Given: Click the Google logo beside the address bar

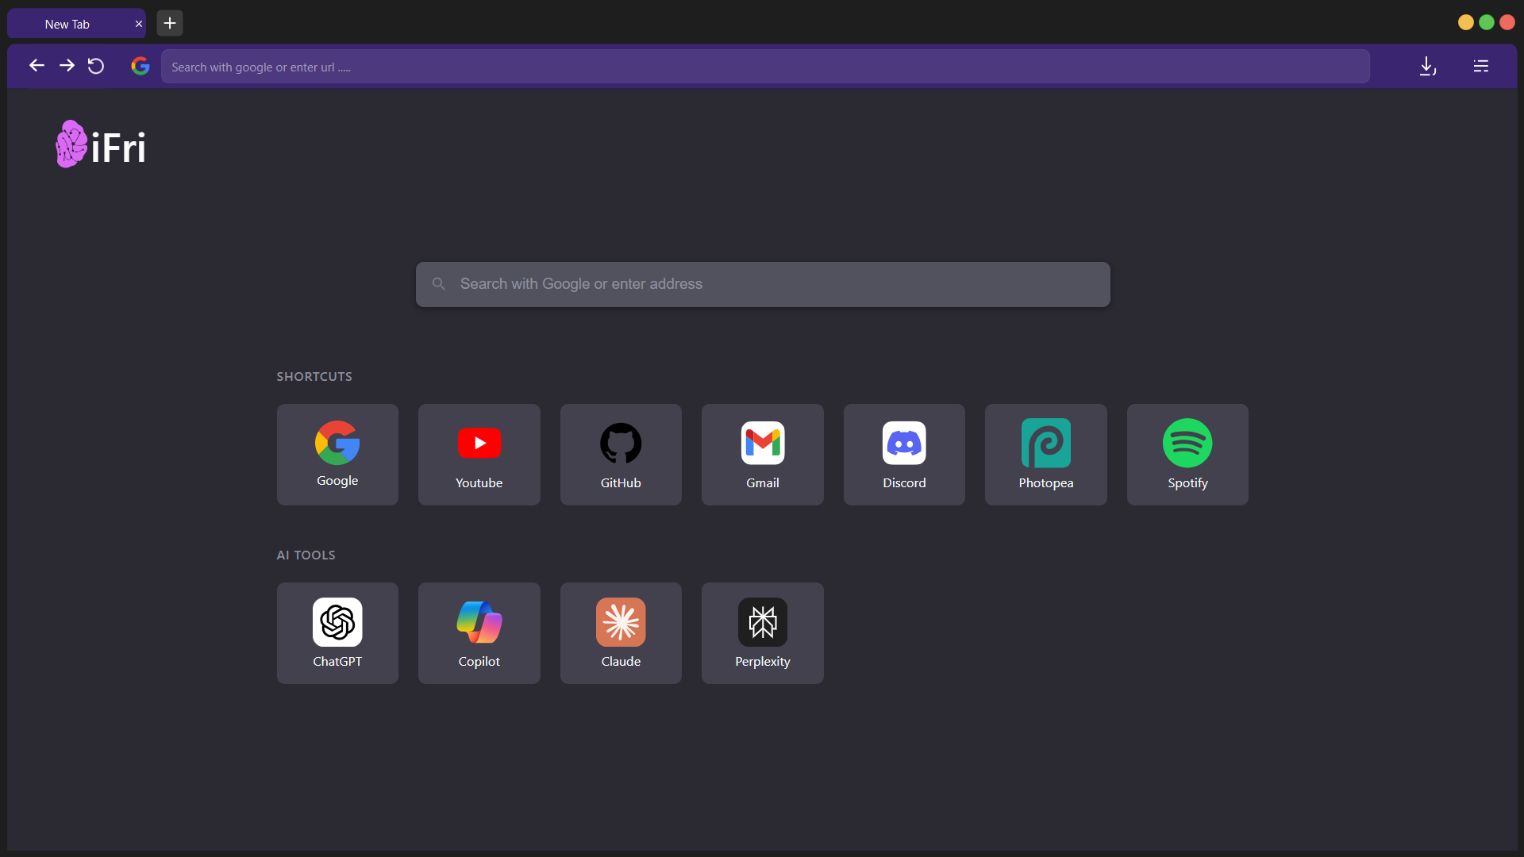Looking at the screenshot, I should [x=140, y=66].
